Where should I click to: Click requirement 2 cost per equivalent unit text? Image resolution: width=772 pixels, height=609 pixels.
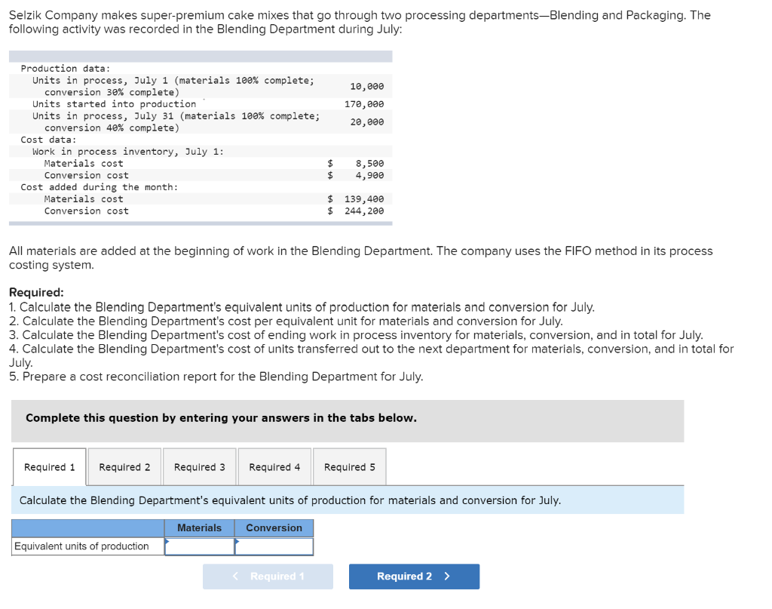[x=286, y=321]
